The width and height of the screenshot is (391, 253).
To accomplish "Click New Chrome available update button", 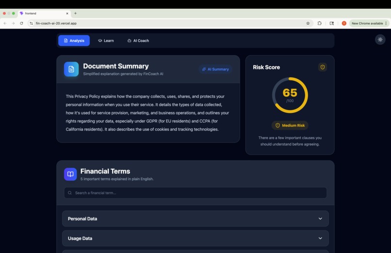I will pyautogui.click(x=367, y=23).
